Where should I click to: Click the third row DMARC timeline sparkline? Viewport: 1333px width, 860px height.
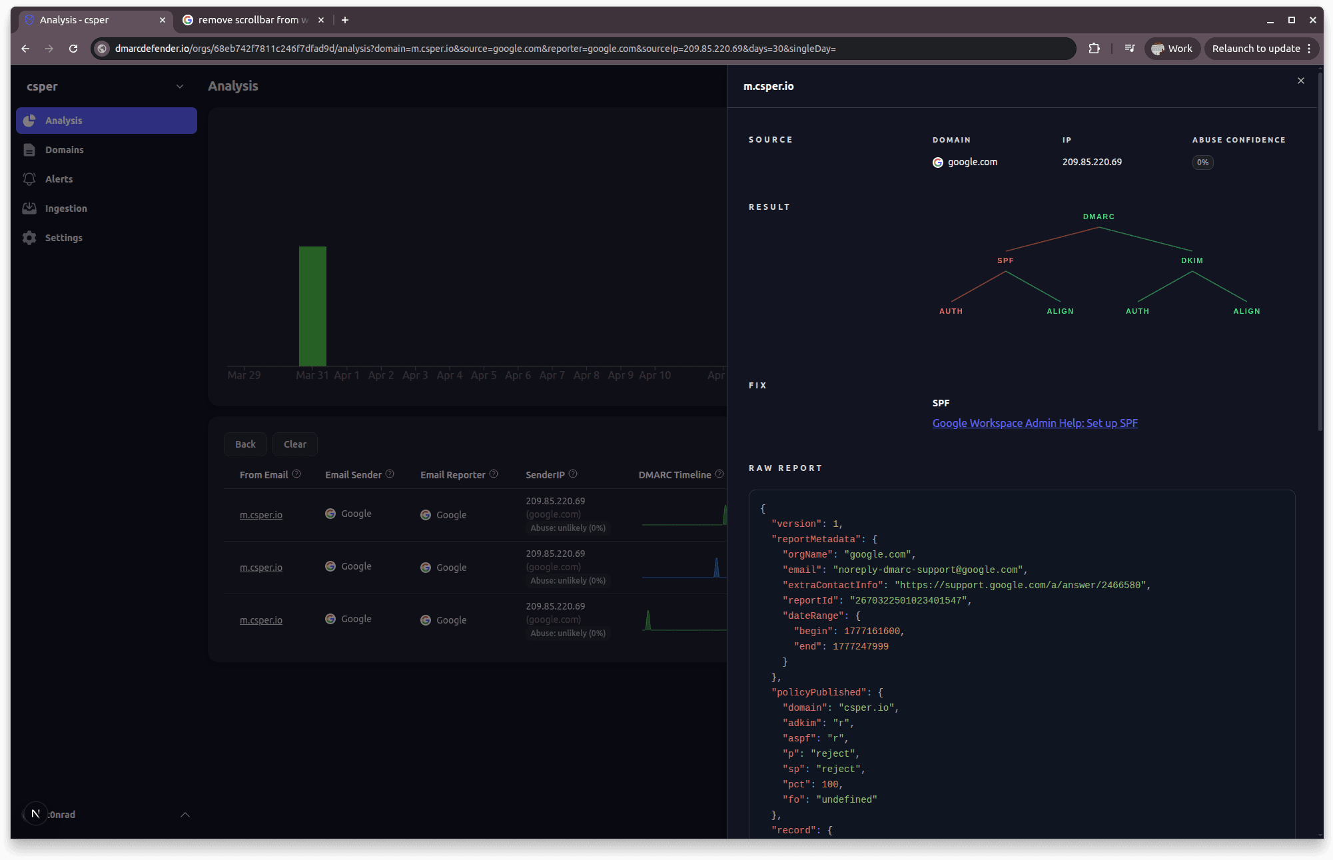pos(684,620)
